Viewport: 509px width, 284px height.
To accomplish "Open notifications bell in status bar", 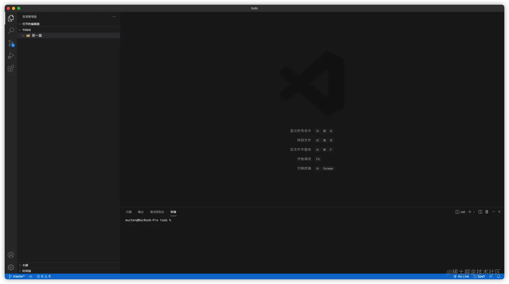I will (x=499, y=277).
